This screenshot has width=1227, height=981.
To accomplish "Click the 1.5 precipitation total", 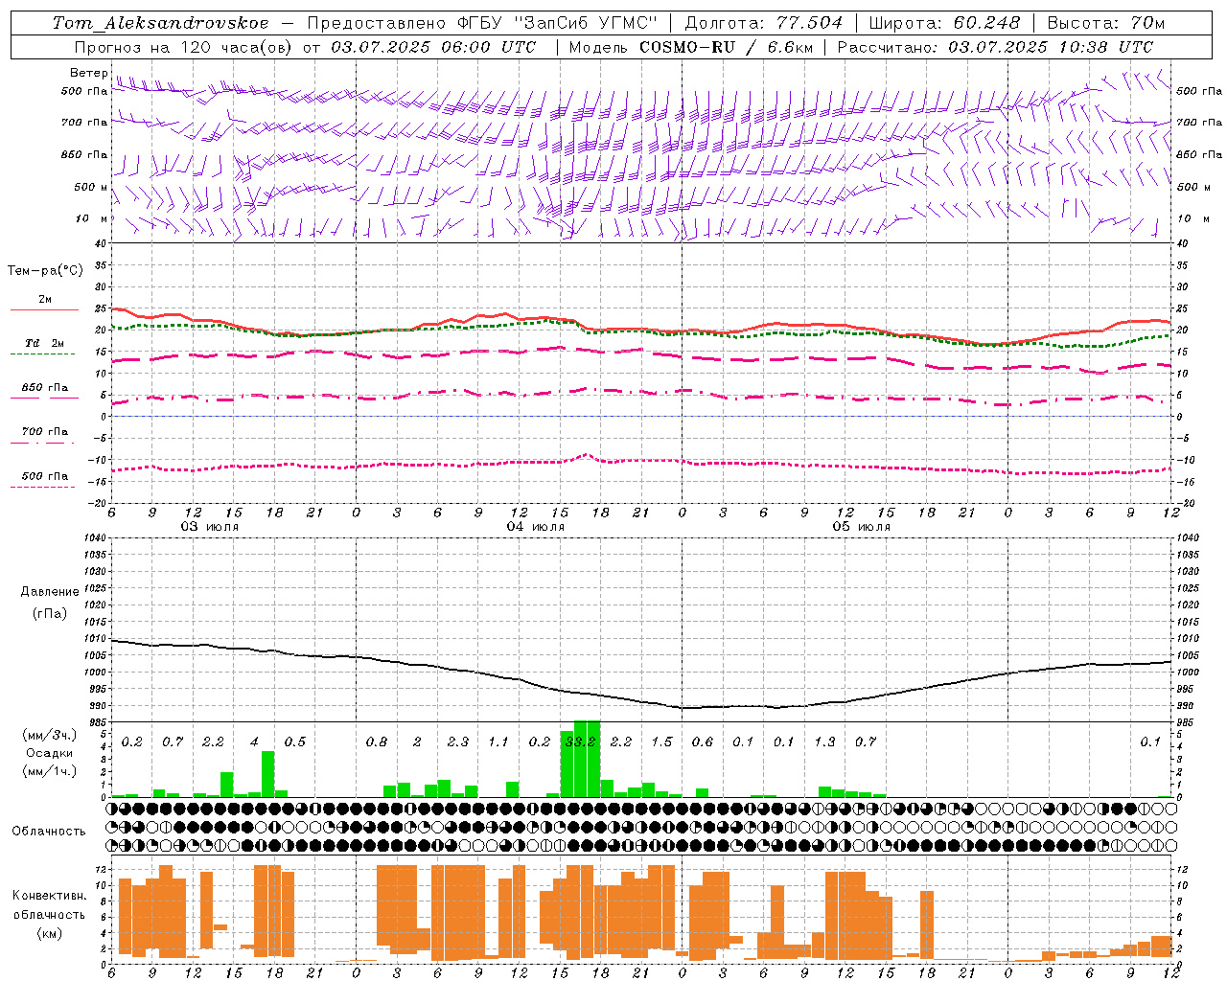I will (x=661, y=742).
